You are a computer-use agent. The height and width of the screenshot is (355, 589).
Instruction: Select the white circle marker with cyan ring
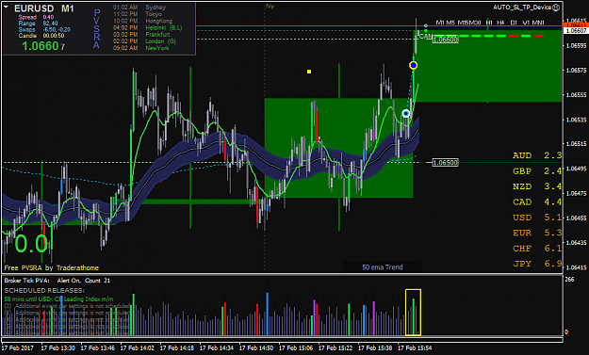[405, 113]
